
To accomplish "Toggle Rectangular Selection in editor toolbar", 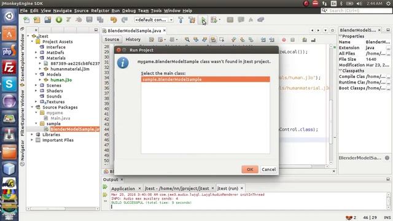I will click(x=222, y=39).
